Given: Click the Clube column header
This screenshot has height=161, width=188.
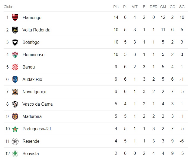Looking at the screenshot, I should pos(8,7).
